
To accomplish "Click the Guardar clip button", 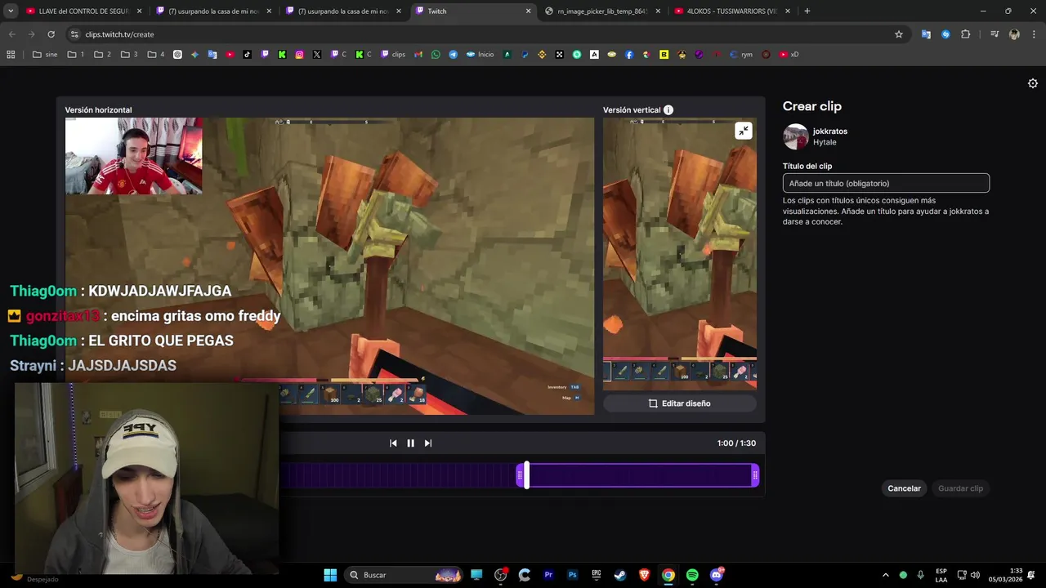I will pos(960,488).
